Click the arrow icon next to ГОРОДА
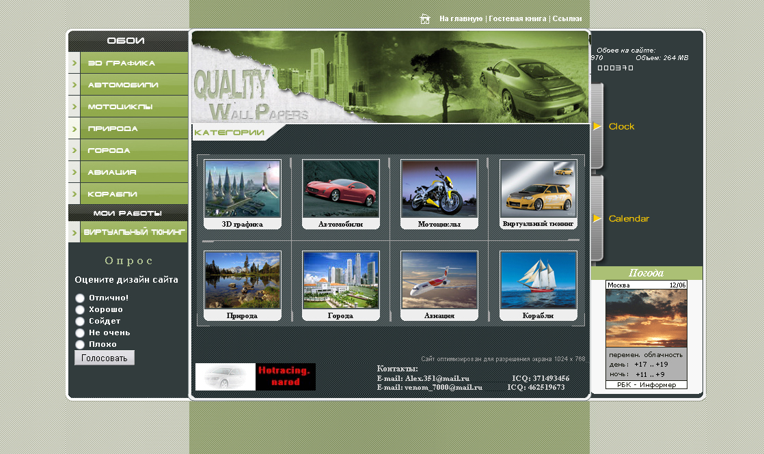 tap(74, 150)
